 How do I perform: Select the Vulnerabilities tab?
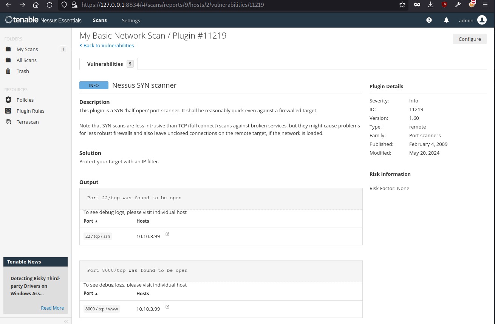[108, 64]
